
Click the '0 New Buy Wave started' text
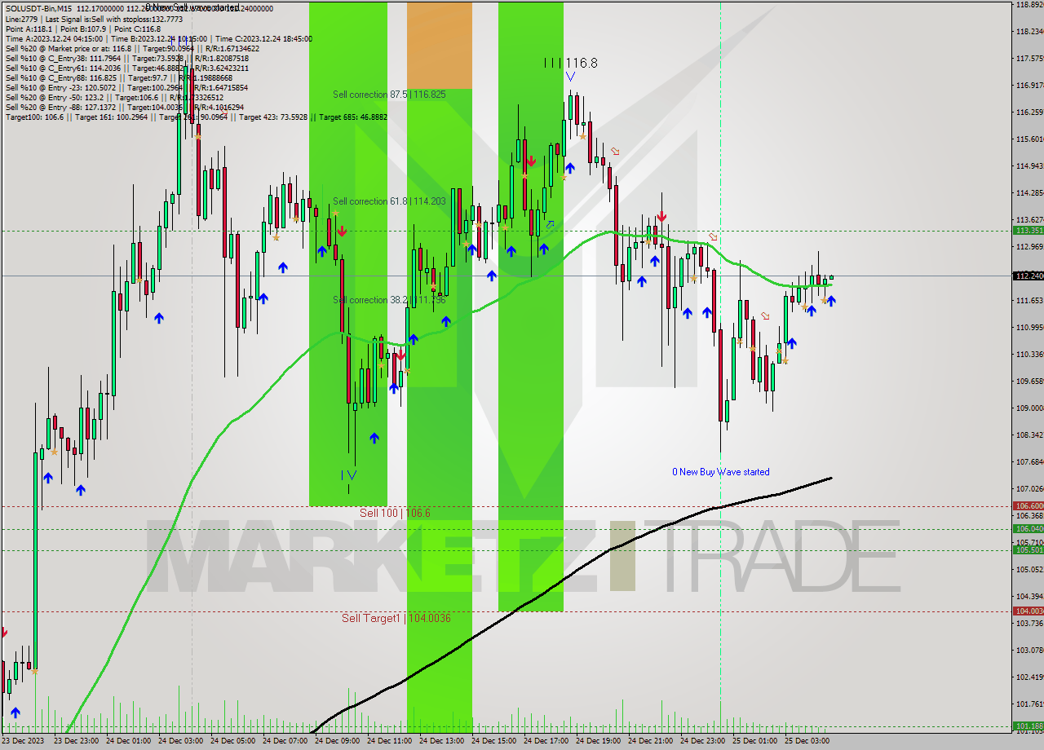point(720,472)
